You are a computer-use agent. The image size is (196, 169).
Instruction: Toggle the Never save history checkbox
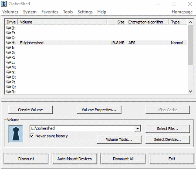(32, 136)
